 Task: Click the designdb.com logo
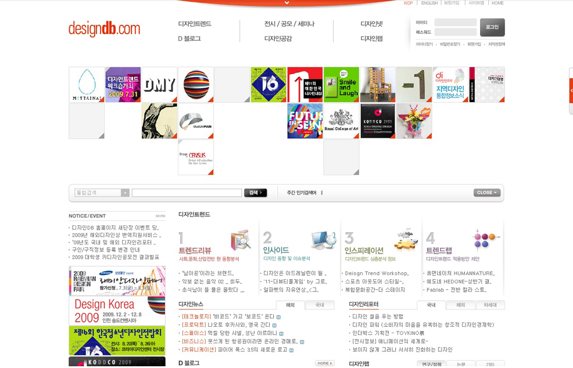coord(104,28)
